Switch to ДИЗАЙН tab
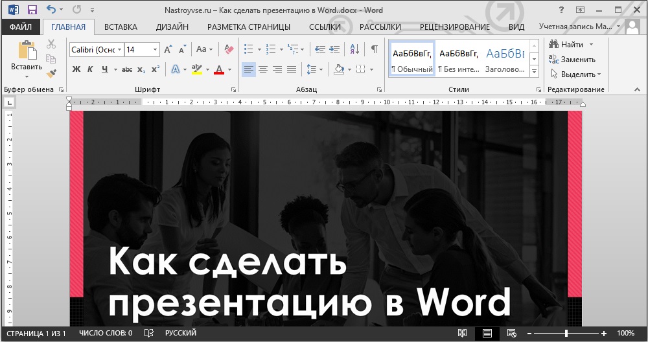648x342 pixels. [172, 27]
